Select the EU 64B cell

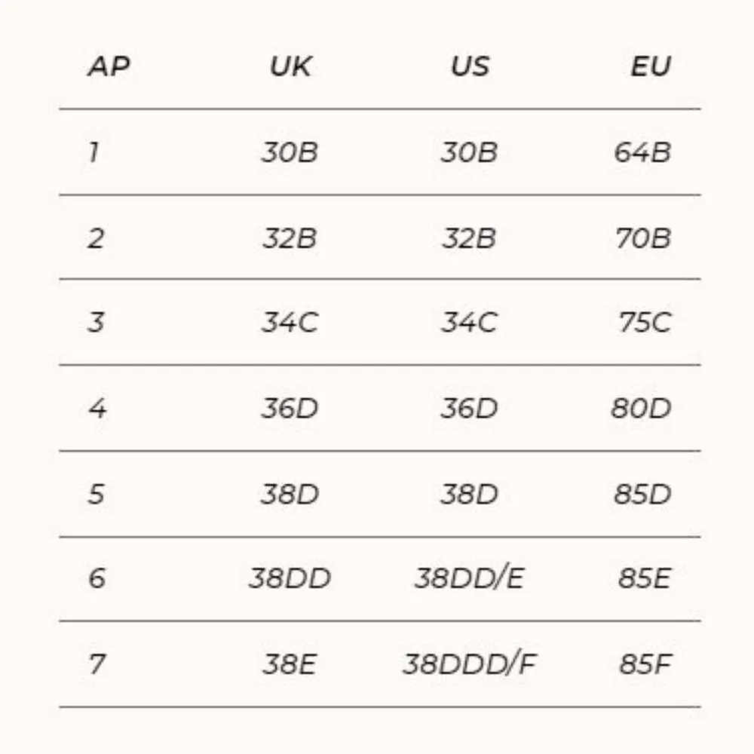pos(642,152)
